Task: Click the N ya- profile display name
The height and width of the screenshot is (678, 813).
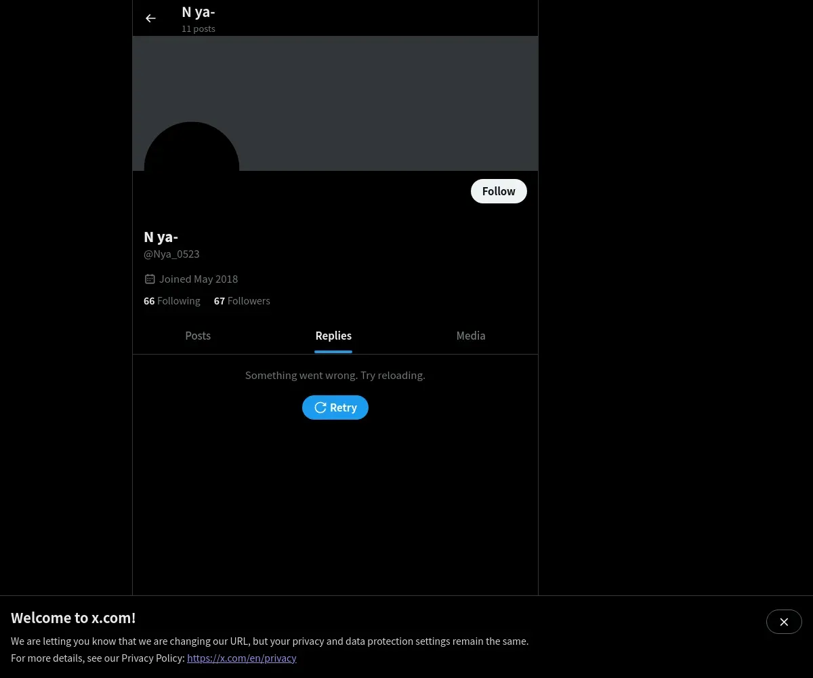Action: coord(161,237)
